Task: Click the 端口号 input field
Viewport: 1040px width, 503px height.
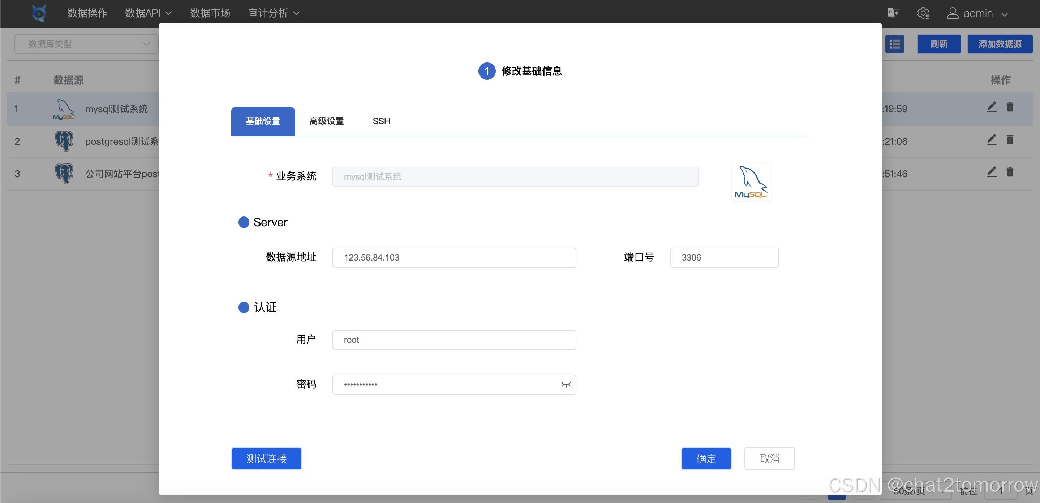Action: coord(724,258)
